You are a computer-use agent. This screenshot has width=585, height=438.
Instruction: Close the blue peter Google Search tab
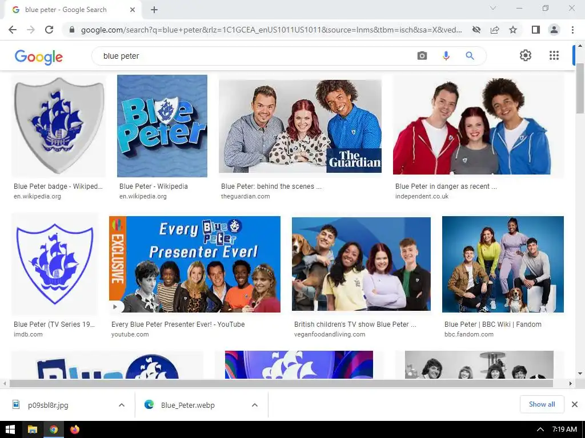133,10
